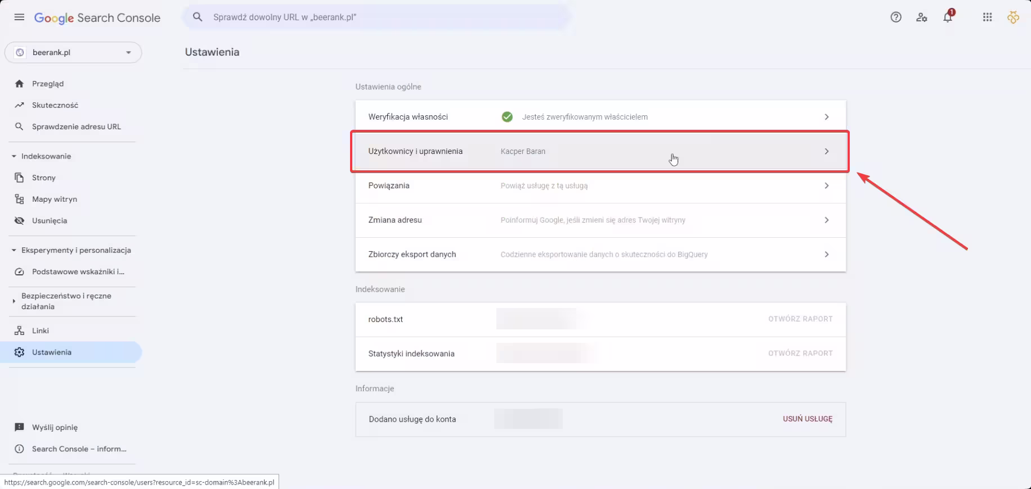Collapse the Indeksowanie sidebar section

click(14, 156)
